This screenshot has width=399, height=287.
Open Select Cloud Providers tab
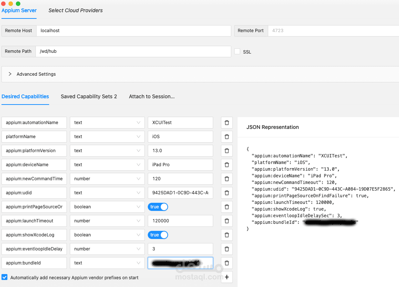[x=76, y=10]
